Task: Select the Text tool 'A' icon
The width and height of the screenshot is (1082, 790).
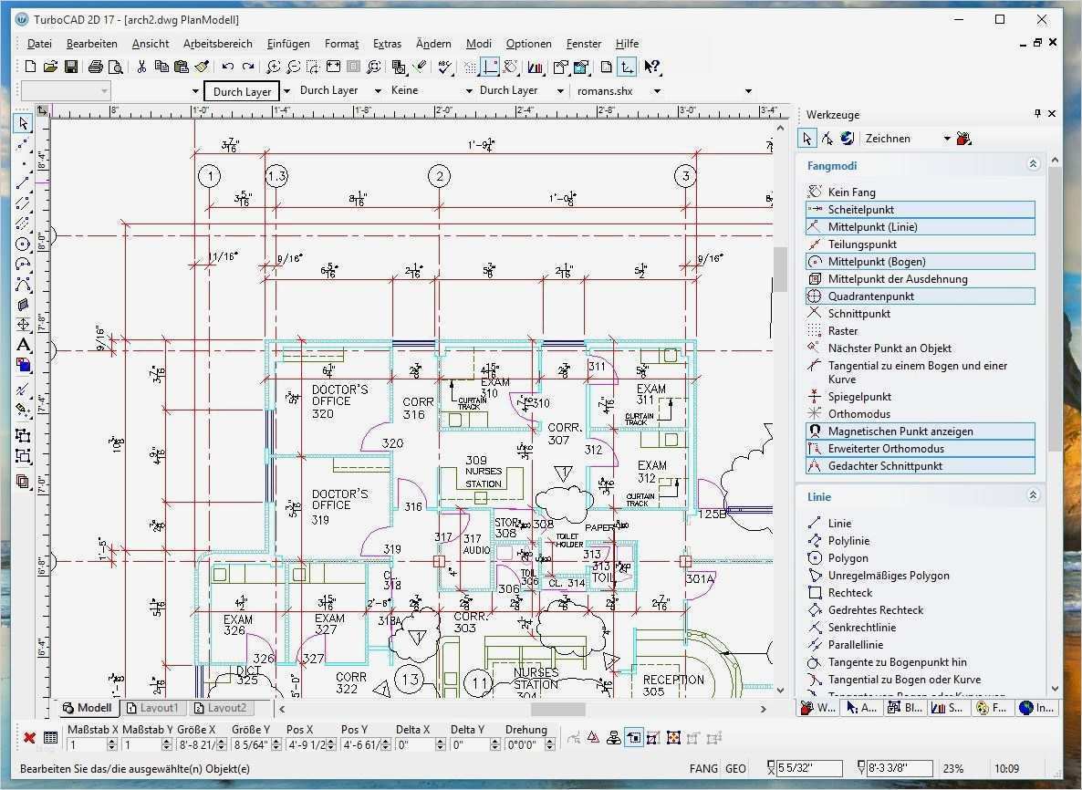Action: pyautogui.click(x=23, y=345)
